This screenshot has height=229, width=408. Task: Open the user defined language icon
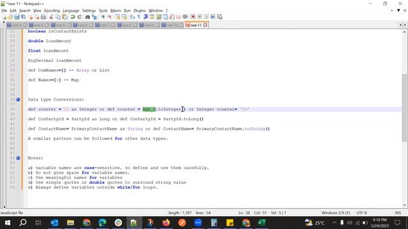pos(152,17)
